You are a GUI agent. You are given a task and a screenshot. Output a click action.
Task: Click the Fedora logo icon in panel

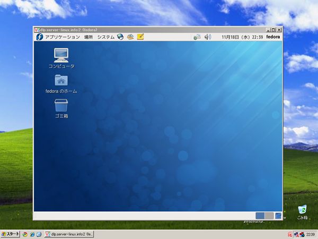(40, 37)
